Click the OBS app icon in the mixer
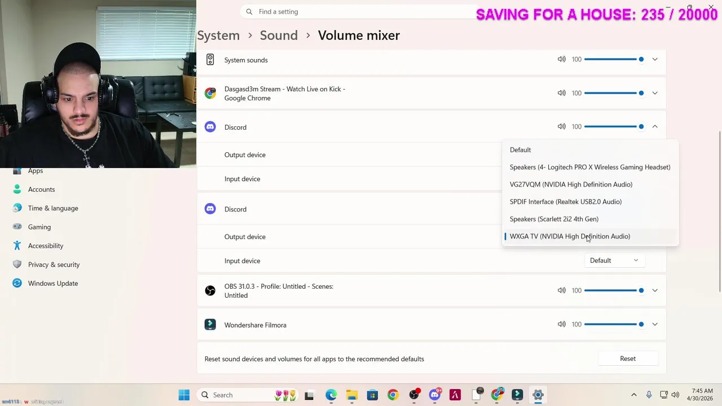Viewport: 722px width, 406px height. point(210,291)
